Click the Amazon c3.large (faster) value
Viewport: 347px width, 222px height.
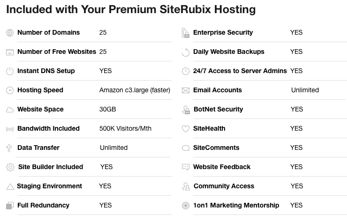point(135,90)
